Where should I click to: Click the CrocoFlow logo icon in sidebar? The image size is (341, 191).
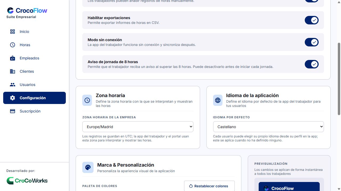click(x=10, y=11)
